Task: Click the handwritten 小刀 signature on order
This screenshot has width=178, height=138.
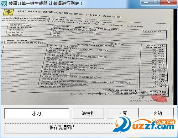Action: click(138, 98)
